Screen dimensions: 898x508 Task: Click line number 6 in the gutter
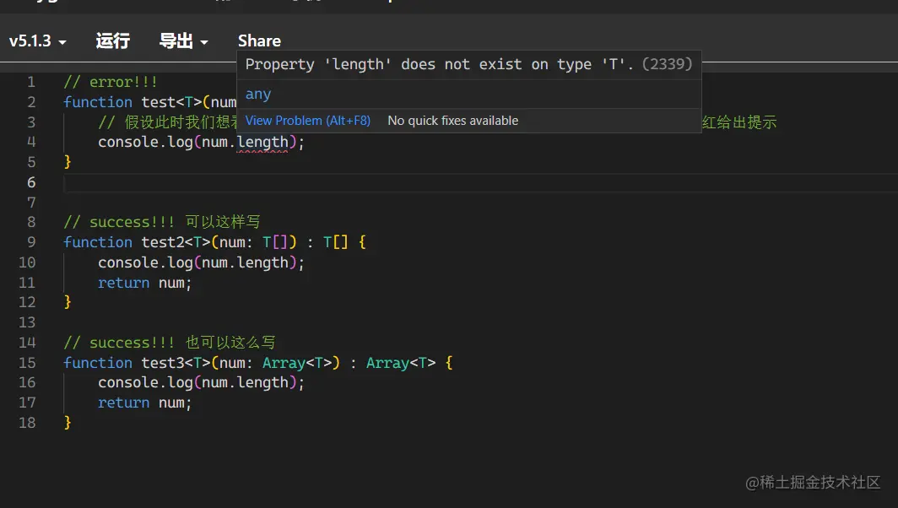31,183
